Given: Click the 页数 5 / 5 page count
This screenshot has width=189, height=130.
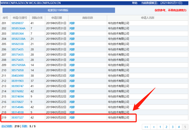Looking at the screenshot, I should click(29, 126).
